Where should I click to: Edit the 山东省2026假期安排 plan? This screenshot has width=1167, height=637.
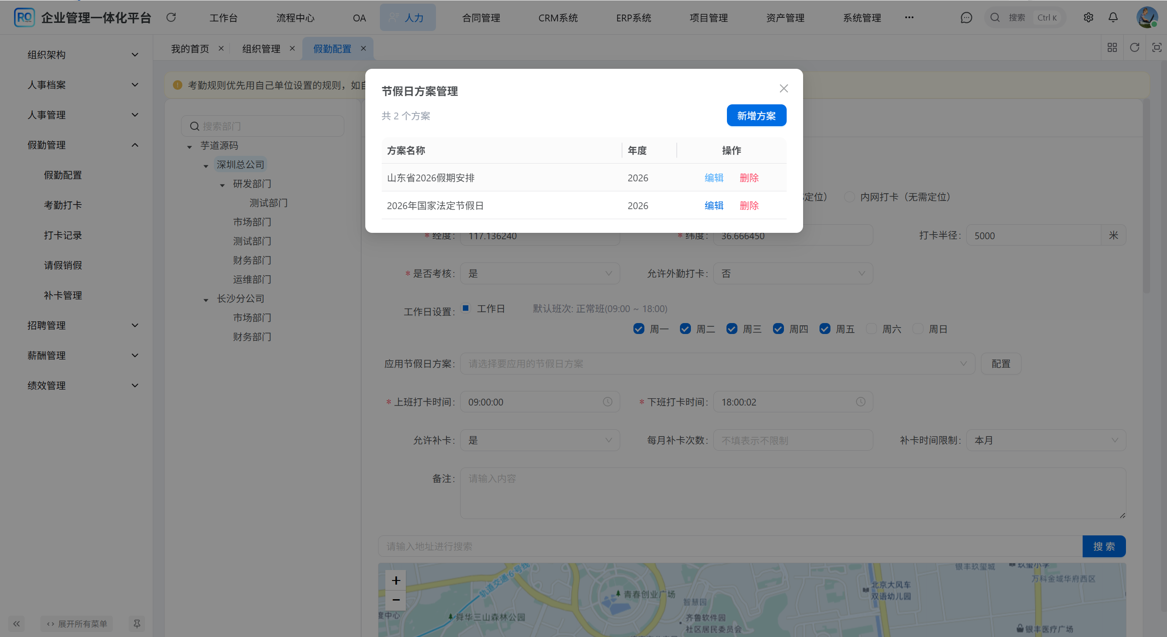pos(714,178)
